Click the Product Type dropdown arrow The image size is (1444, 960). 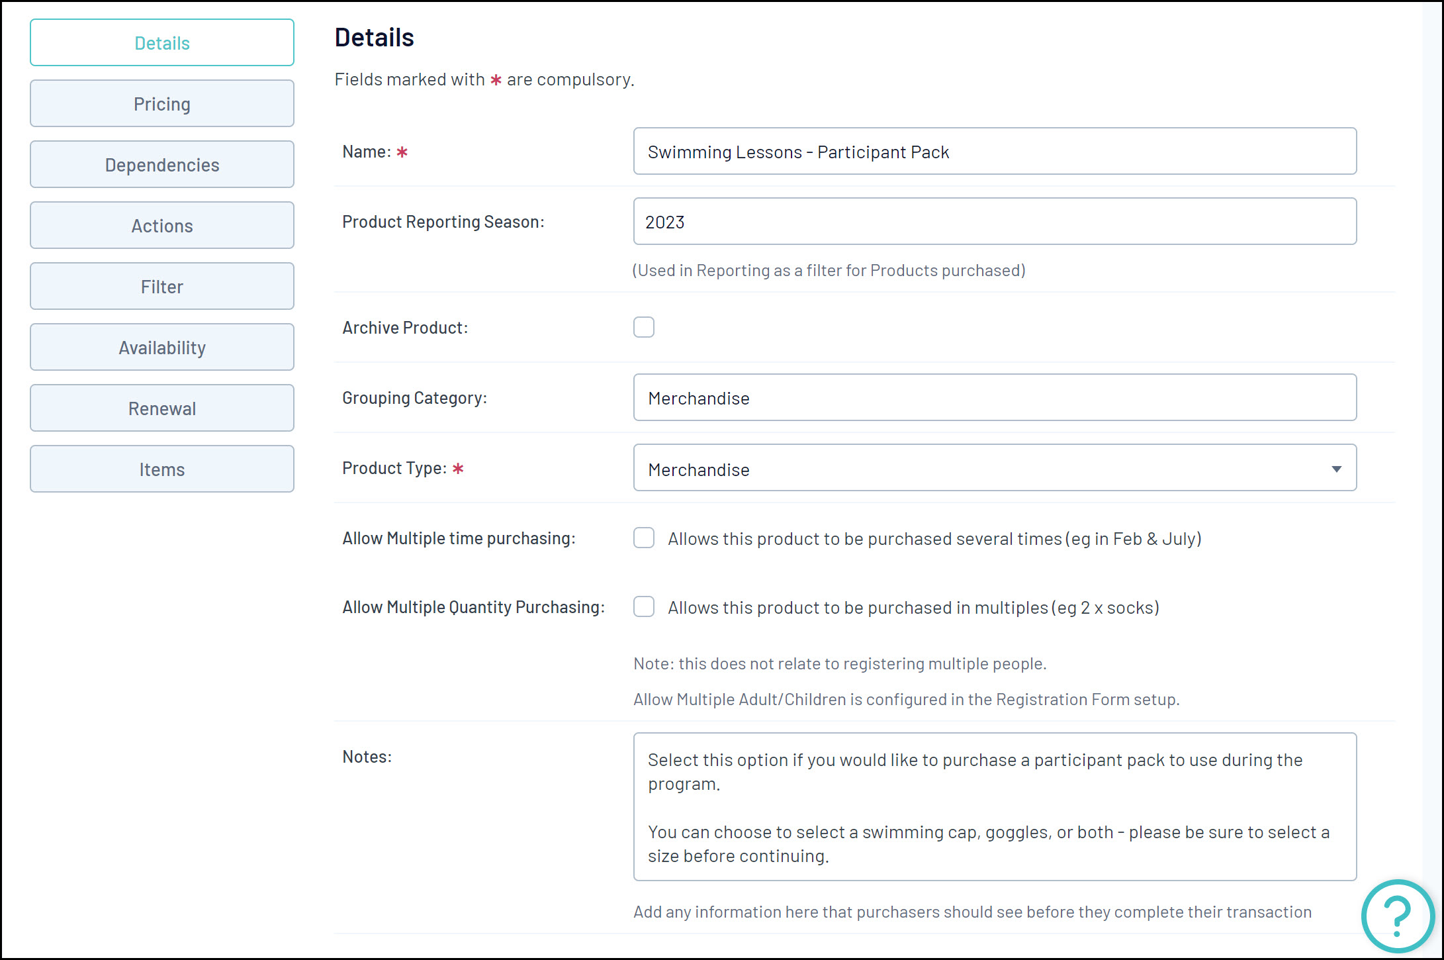[1336, 469]
